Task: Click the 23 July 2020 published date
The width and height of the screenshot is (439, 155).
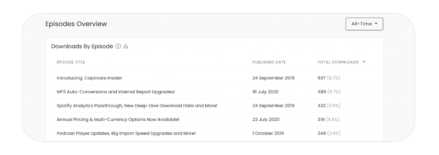Action: (266, 119)
